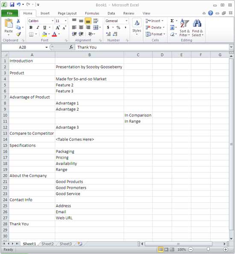Click the Cut scissors icon
Image resolution: width=235 pixels, height=254 pixels.
point(18,21)
